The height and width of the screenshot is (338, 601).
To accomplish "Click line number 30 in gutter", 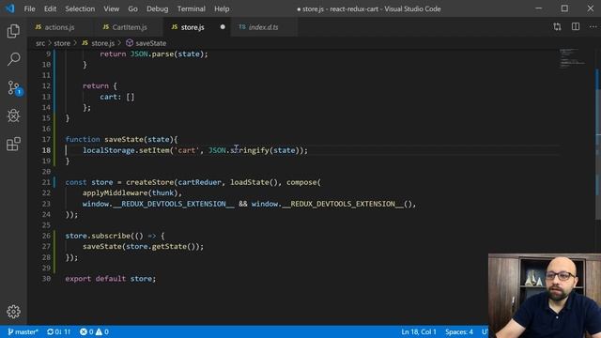I will click(46, 279).
